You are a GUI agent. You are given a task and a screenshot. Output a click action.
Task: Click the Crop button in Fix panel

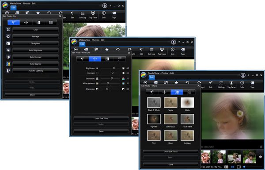pos(35,30)
